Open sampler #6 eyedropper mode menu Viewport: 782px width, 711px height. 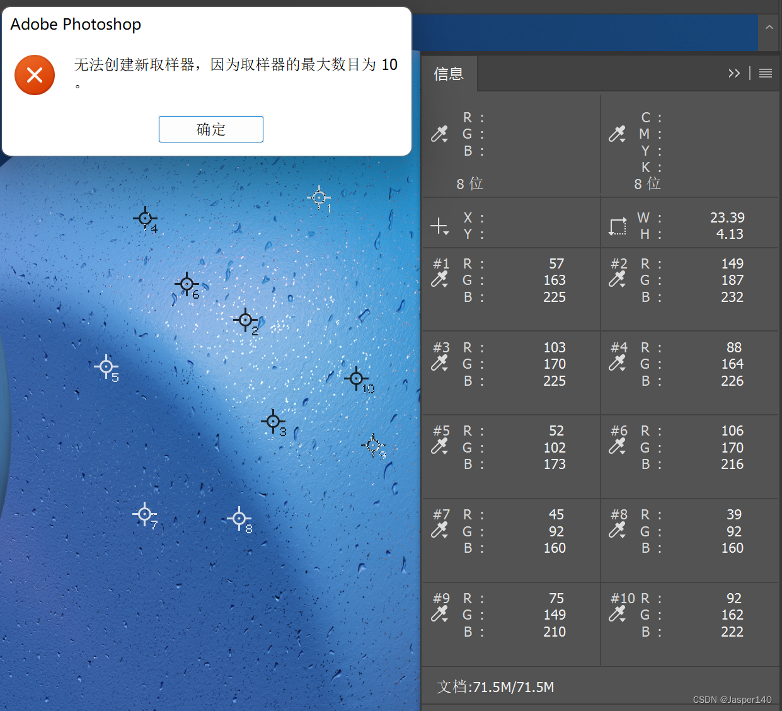pos(618,446)
